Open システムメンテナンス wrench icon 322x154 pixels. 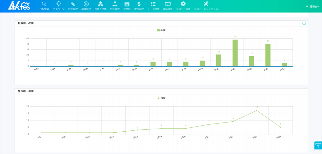click(x=206, y=4)
